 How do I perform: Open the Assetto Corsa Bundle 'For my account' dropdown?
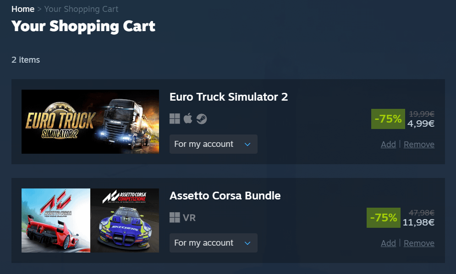[x=214, y=243]
